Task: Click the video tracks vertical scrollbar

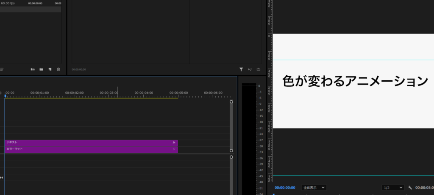Action: [x=231, y=126]
